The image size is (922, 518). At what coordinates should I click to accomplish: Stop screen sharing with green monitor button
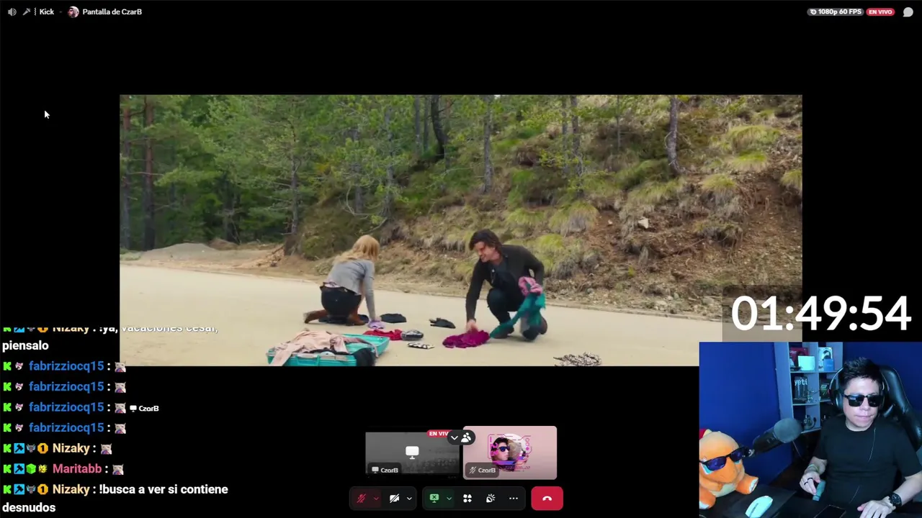pos(434,499)
